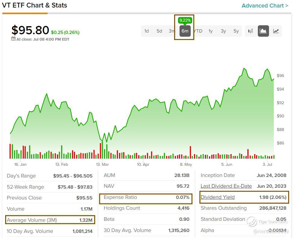Screen dimensions: 294x238
Task: Click the VT ETF Chart & Stats heading
Action: 35,5
